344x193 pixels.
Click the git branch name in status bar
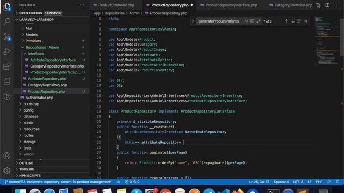point(58,182)
